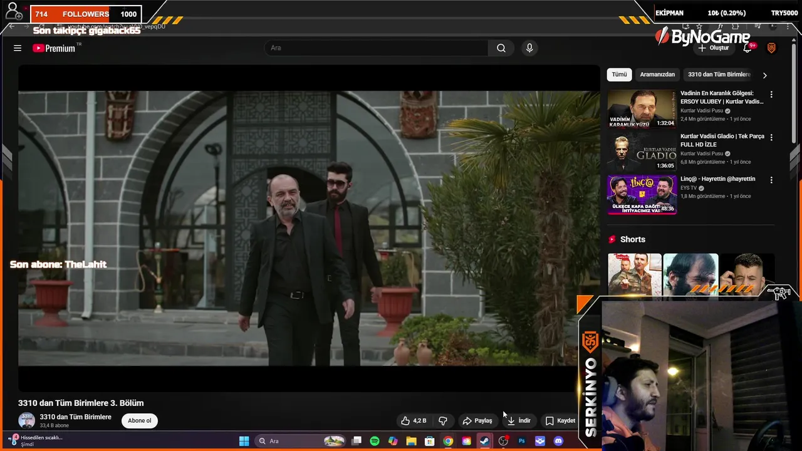This screenshot has width=802, height=451.
Task: Click the Shorts section heading
Action: click(632, 239)
